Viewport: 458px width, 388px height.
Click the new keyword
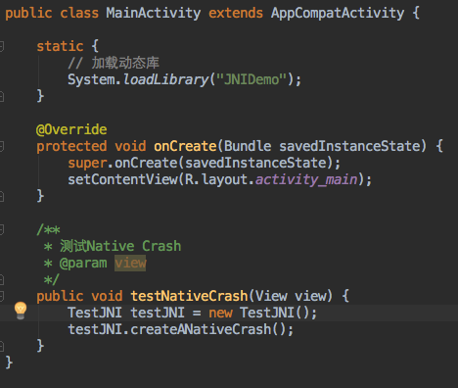pyautogui.click(x=220, y=313)
